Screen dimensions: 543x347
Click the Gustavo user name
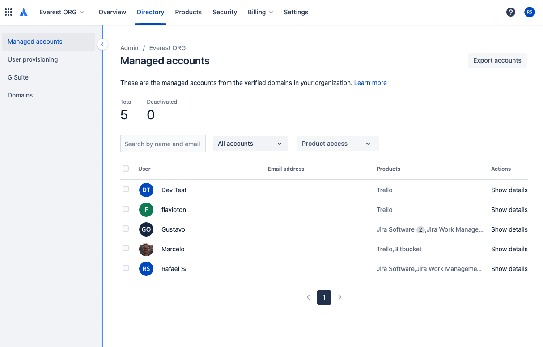(173, 229)
